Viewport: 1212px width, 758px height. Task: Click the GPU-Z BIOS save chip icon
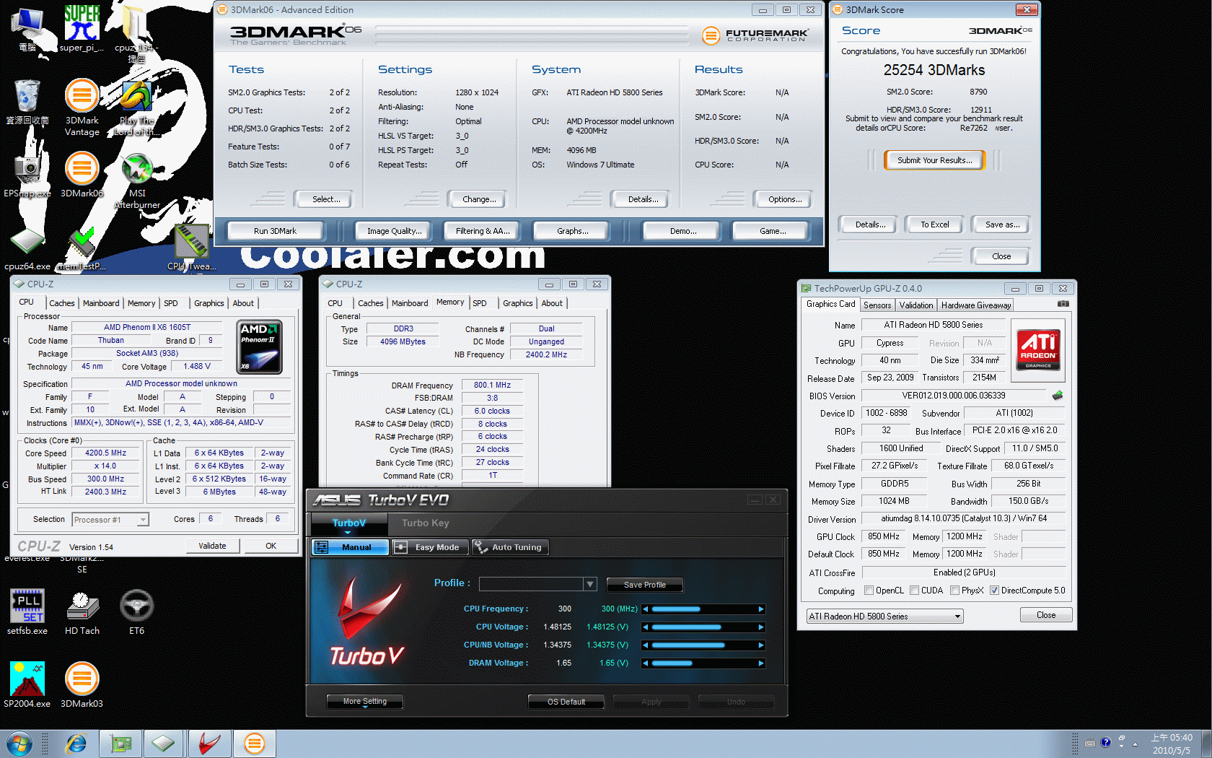(1057, 396)
